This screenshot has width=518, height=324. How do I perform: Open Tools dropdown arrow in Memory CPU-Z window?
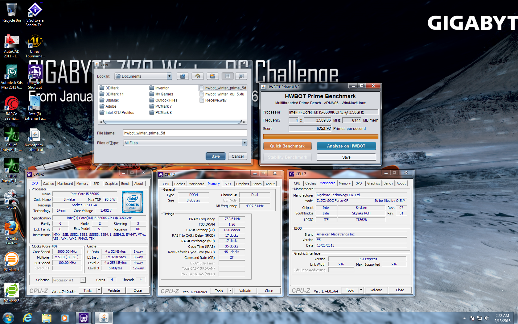(230, 291)
